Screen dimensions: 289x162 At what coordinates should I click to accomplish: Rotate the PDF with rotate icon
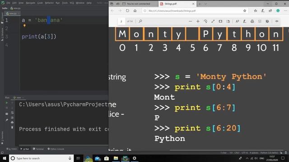[x=205, y=21]
